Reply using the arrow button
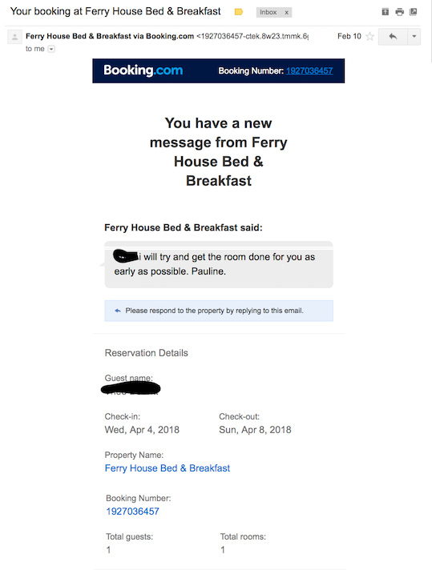The height and width of the screenshot is (570, 432). [393, 36]
